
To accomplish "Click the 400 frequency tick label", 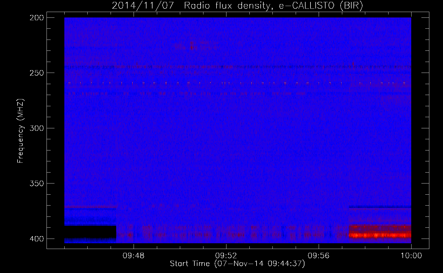I will (x=37, y=239).
